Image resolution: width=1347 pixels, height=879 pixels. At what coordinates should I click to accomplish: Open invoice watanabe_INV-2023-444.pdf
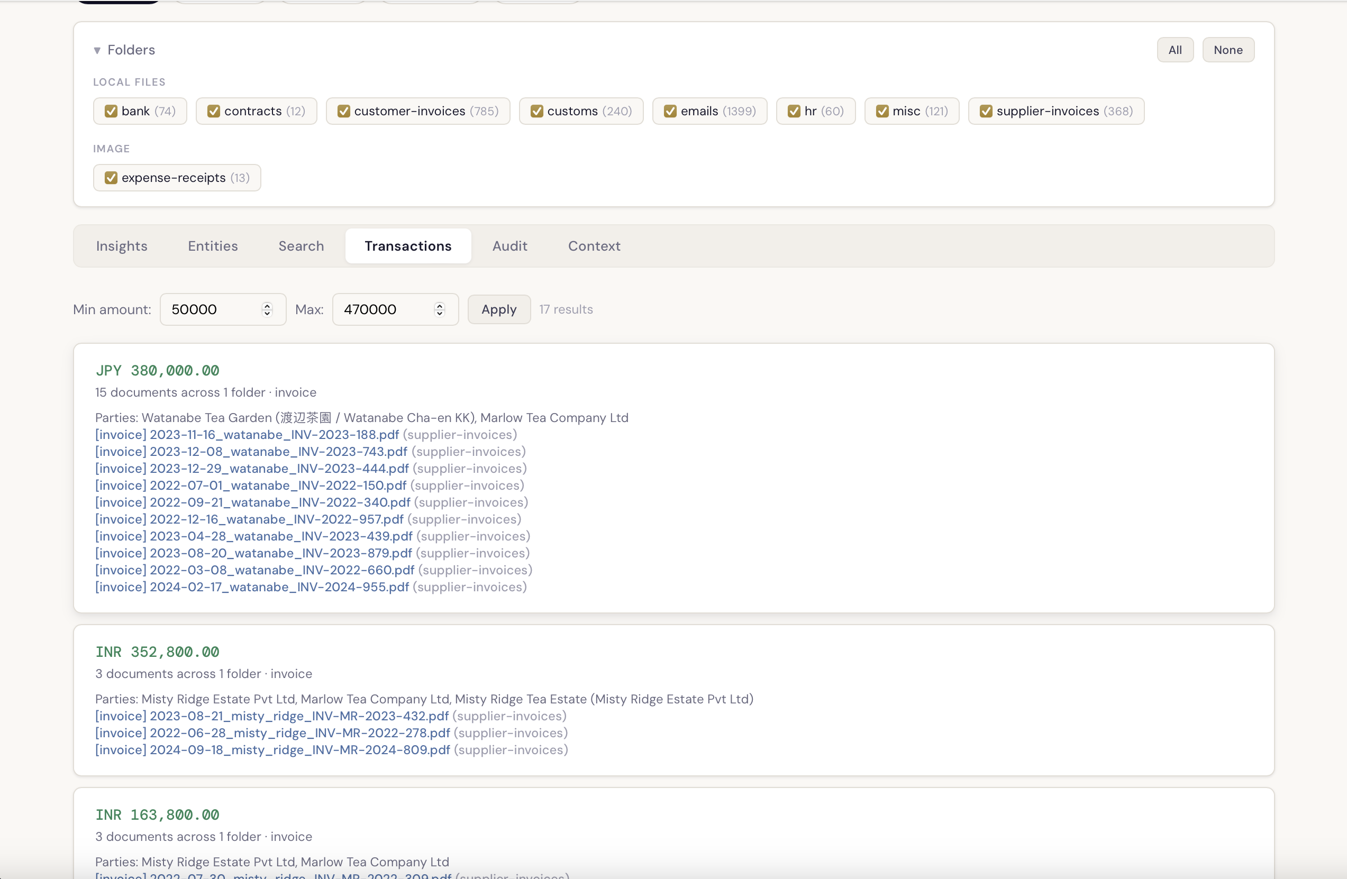pyautogui.click(x=252, y=469)
